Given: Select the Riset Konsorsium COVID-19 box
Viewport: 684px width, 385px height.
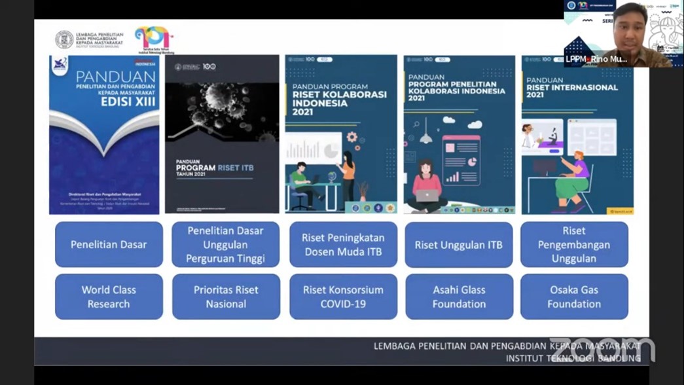Looking at the screenshot, I should [343, 297].
